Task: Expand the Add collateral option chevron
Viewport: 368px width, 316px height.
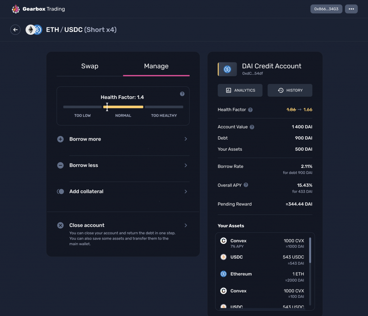Action: pyautogui.click(x=186, y=192)
